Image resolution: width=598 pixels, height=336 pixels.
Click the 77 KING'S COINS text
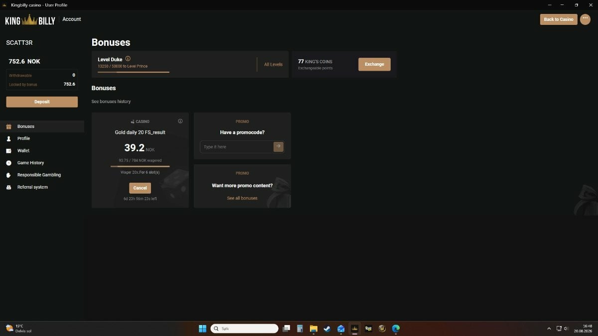315,62
